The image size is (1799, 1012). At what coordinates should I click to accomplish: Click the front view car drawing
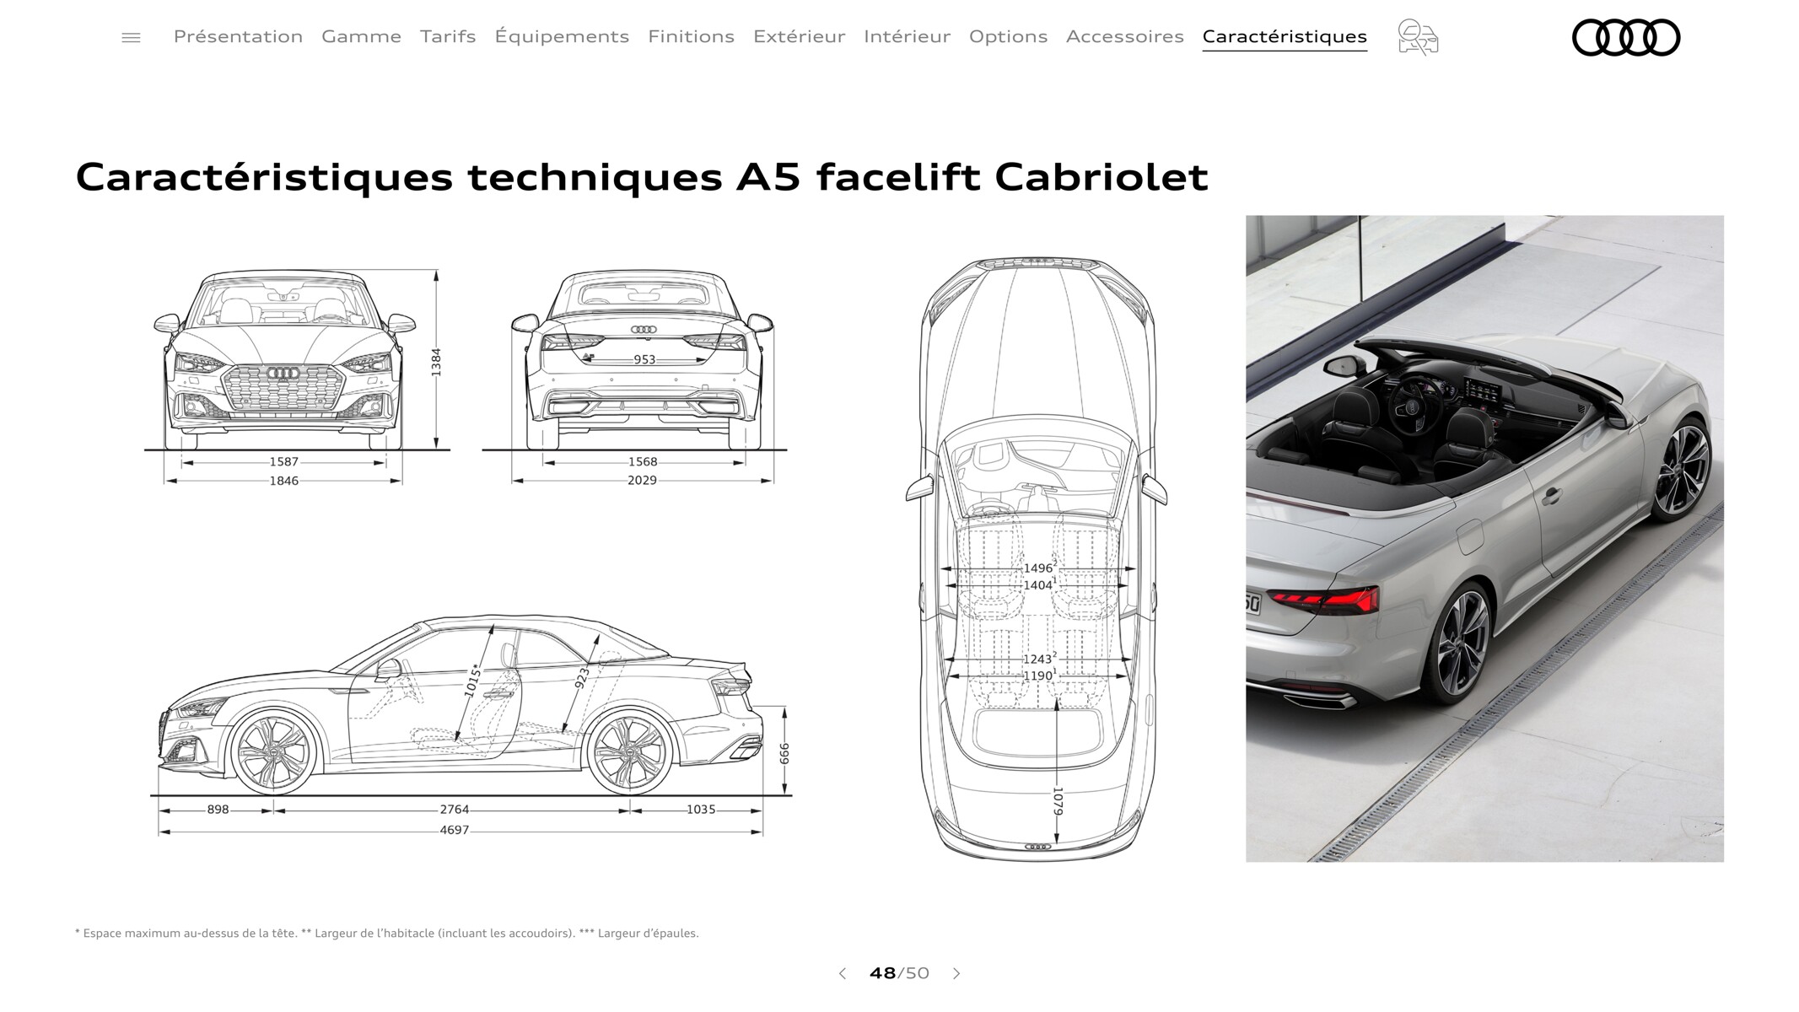[284, 360]
